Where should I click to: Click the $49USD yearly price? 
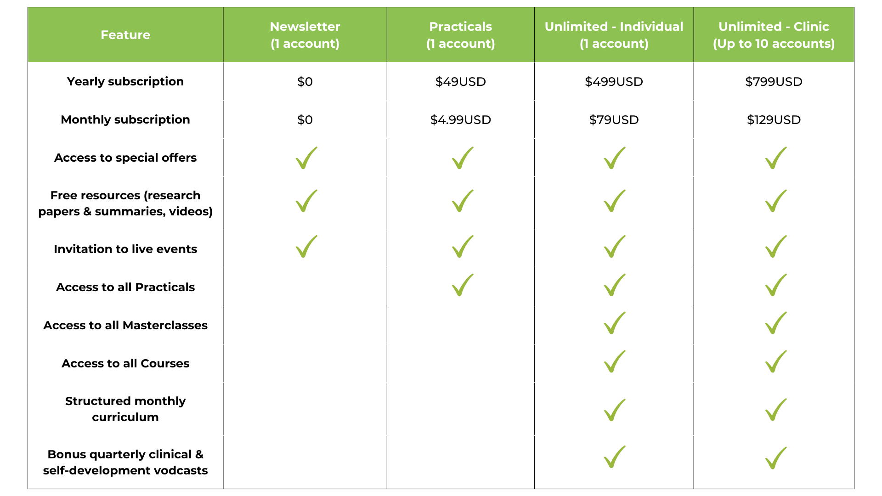pos(461,82)
